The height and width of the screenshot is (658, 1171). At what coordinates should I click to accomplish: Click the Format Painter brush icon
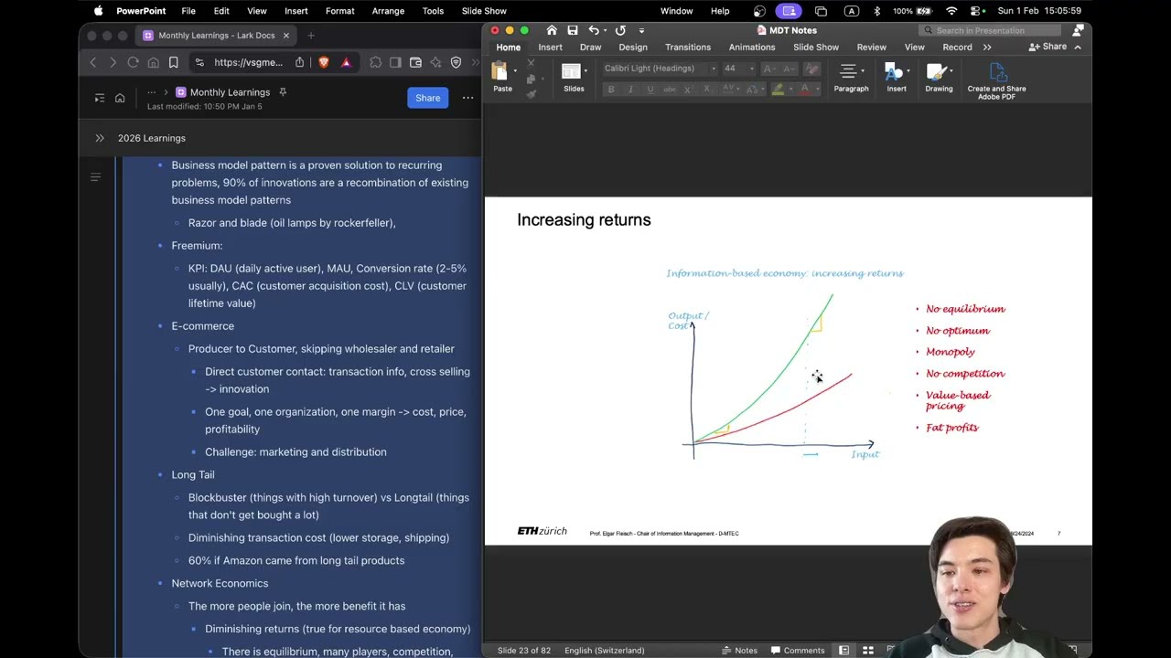pyautogui.click(x=531, y=93)
